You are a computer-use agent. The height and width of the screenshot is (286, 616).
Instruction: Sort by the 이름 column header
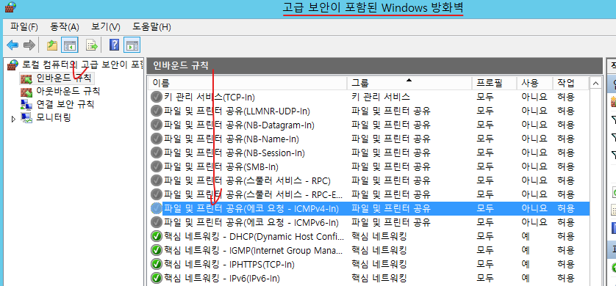pos(248,83)
